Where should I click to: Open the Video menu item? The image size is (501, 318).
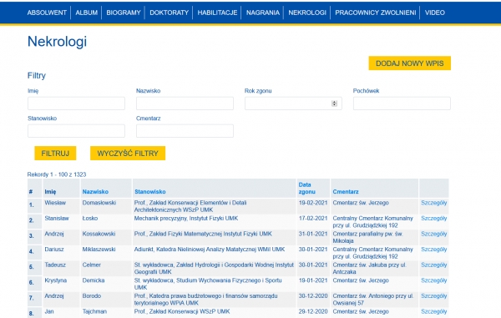434,13
